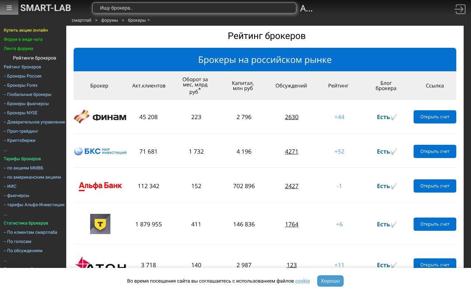
Task: Open the 'брокеры' breadcrumb dropdown
Action: point(139,20)
